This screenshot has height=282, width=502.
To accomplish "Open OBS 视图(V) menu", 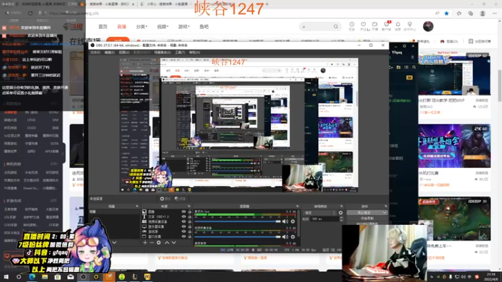I will coord(124,53).
